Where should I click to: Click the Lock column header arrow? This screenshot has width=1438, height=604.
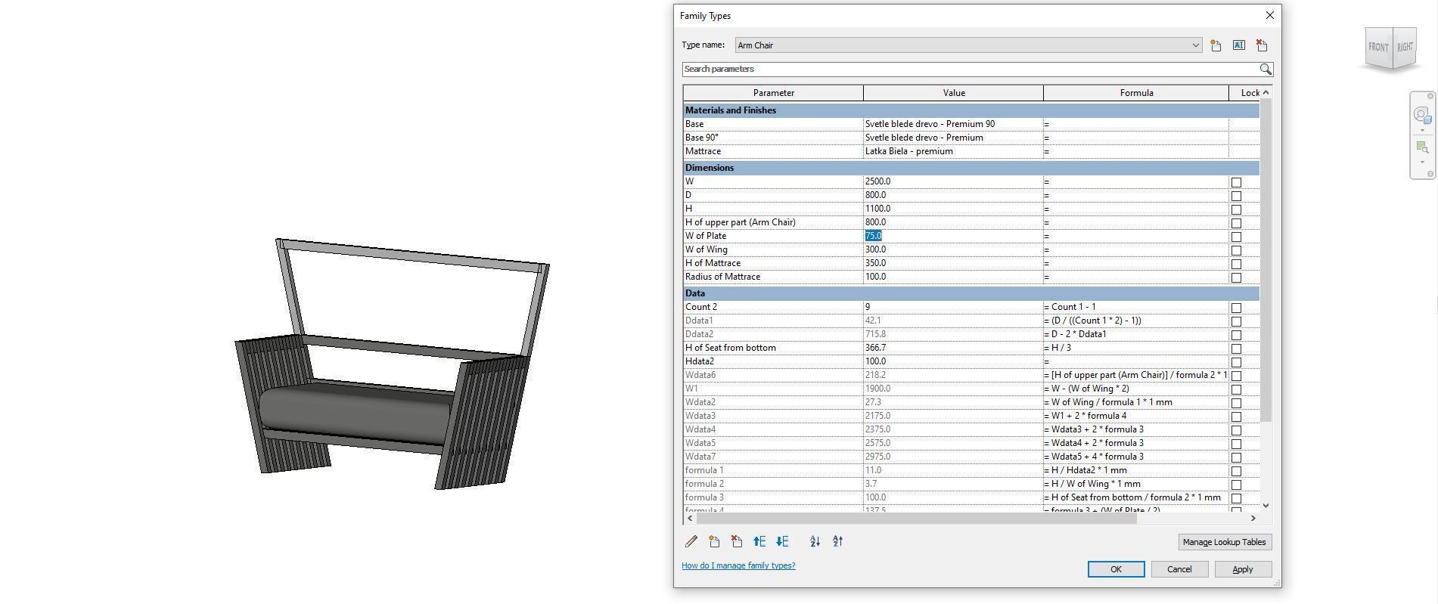1266,93
